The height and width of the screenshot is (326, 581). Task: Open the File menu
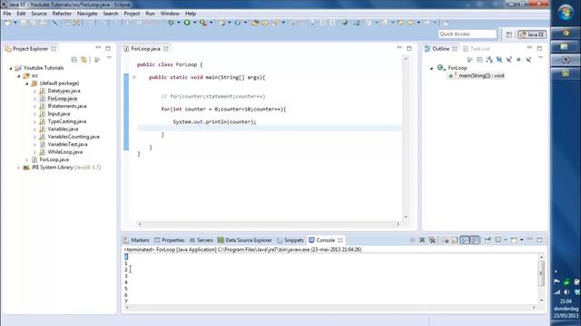coord(7,14)
